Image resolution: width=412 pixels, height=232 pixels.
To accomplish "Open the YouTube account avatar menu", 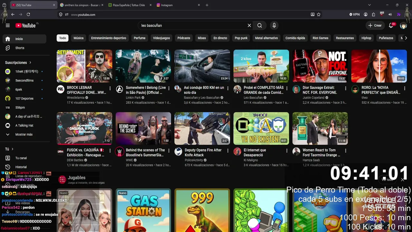I will pos(403,25).
